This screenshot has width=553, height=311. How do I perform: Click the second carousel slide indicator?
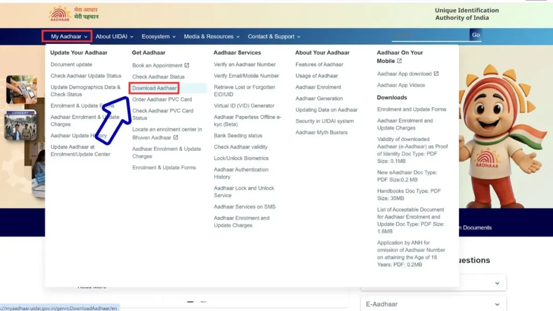[204, 302]
